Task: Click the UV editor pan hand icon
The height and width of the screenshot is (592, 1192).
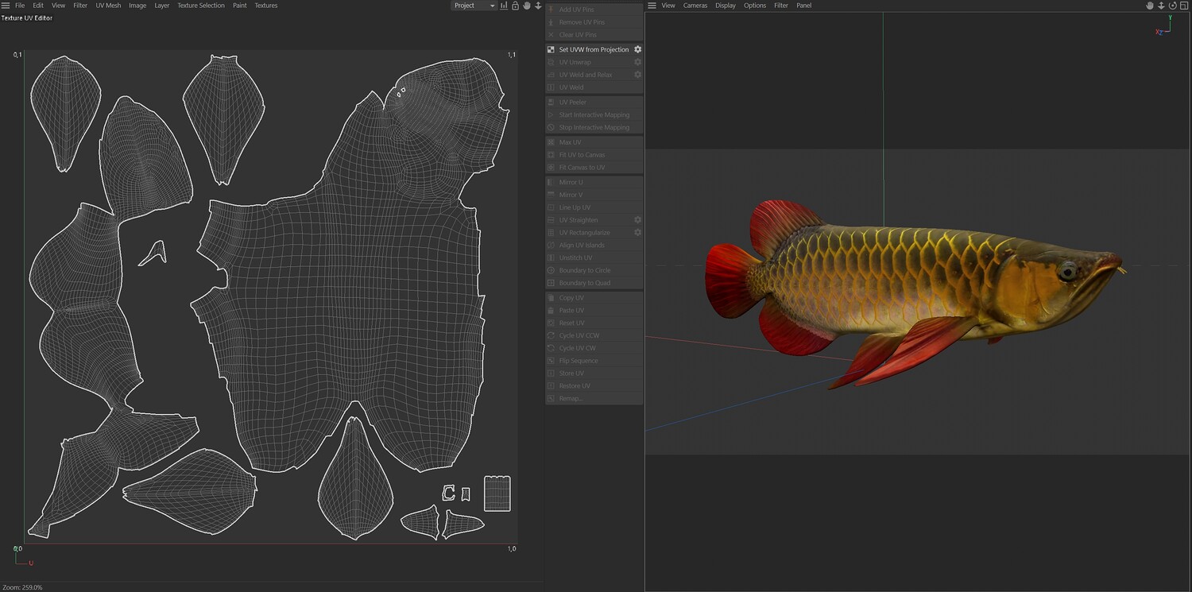Action: pyautogui.click(x=526, y=6)
